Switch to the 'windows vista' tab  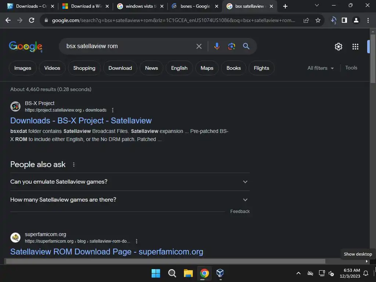coord(140,6)
